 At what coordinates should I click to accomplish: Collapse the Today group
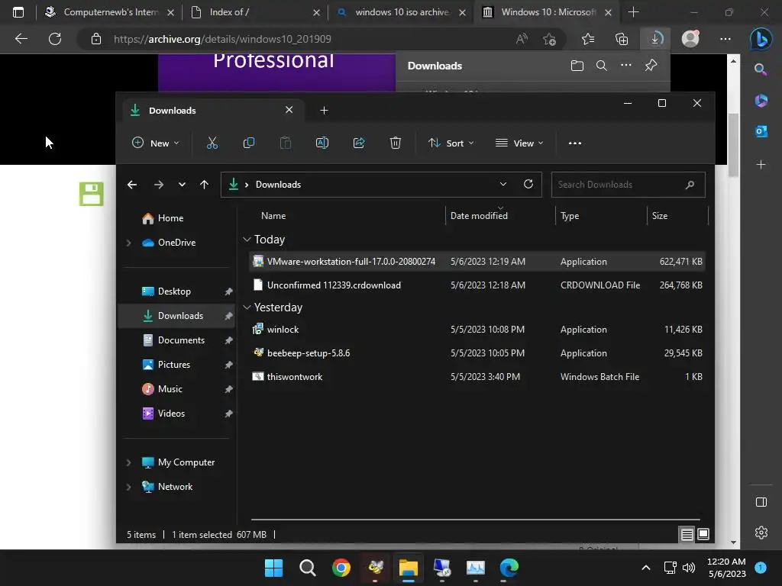point(247,240)
